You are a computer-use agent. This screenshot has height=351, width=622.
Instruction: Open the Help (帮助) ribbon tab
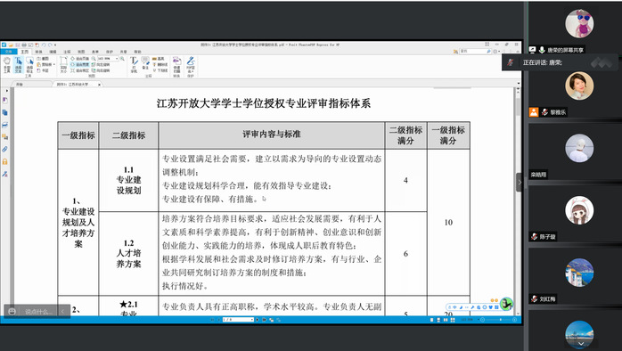[137, 52]
